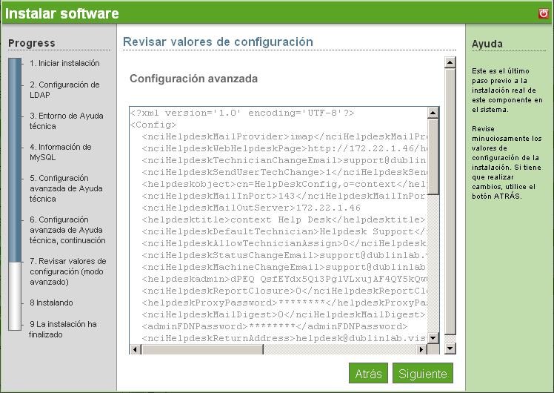
Task: Click the nciHelpdeskMachineChangeEmail line
Action: pyautogui.click(x=284, y=267)
